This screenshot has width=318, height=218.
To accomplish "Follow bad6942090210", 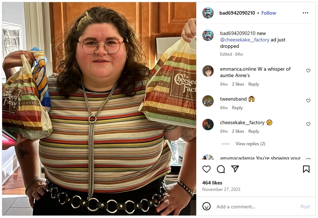I will click(269, 13).
